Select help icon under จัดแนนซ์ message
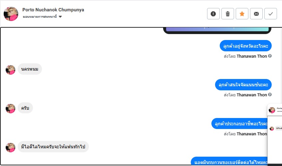 pos(270,95)
